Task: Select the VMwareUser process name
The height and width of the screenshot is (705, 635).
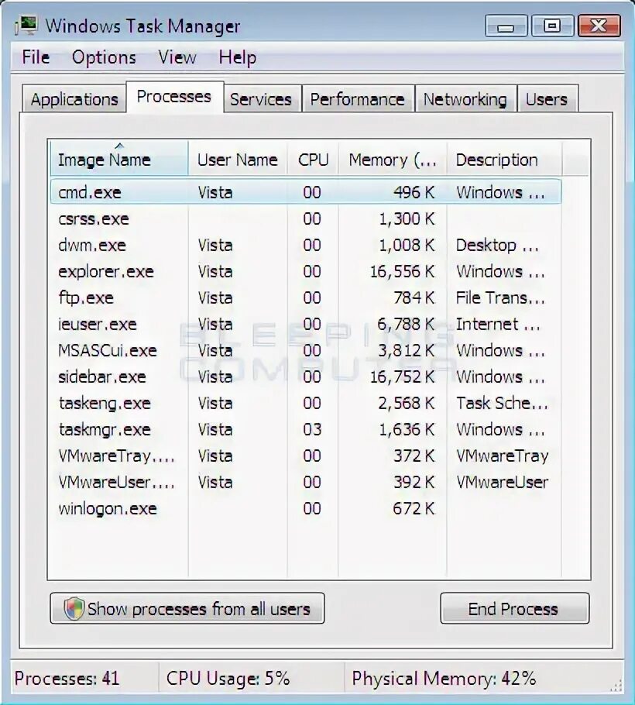Action: [x=116, y=482]
